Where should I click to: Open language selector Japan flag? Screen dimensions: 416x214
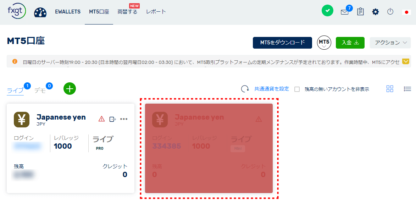pos(406,12)
